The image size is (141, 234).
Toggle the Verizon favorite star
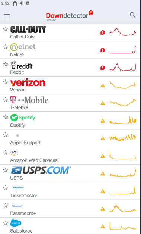(6, 82)
